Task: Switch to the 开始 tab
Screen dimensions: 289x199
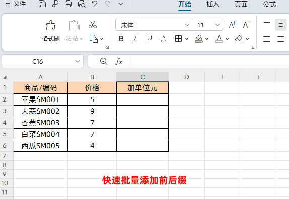Action: 185,4
